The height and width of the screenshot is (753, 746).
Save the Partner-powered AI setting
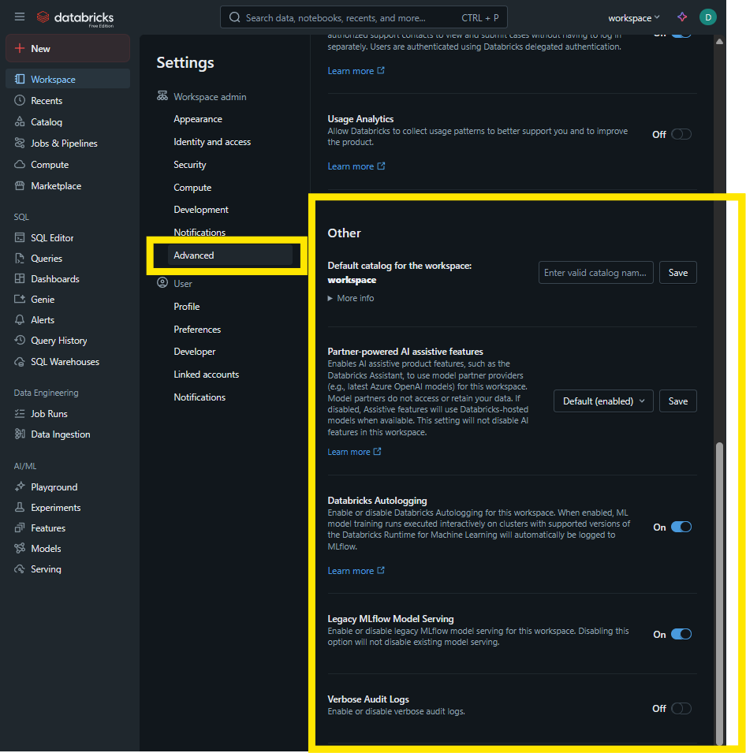click(x=678, y=401)
